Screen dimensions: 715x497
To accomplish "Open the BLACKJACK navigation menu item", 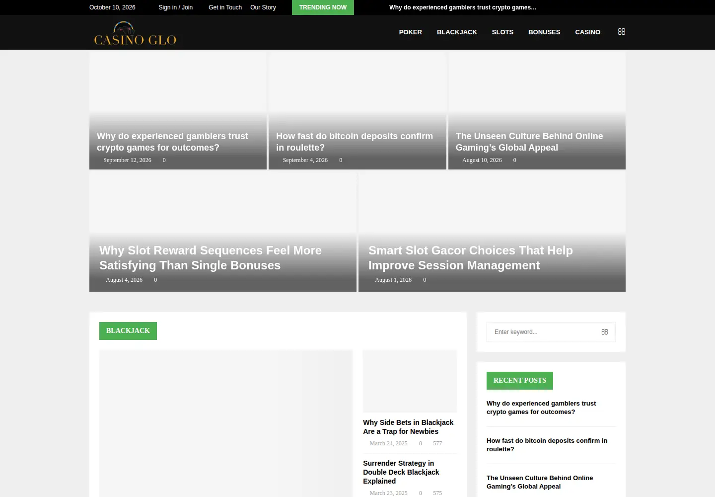I will 457,32.
